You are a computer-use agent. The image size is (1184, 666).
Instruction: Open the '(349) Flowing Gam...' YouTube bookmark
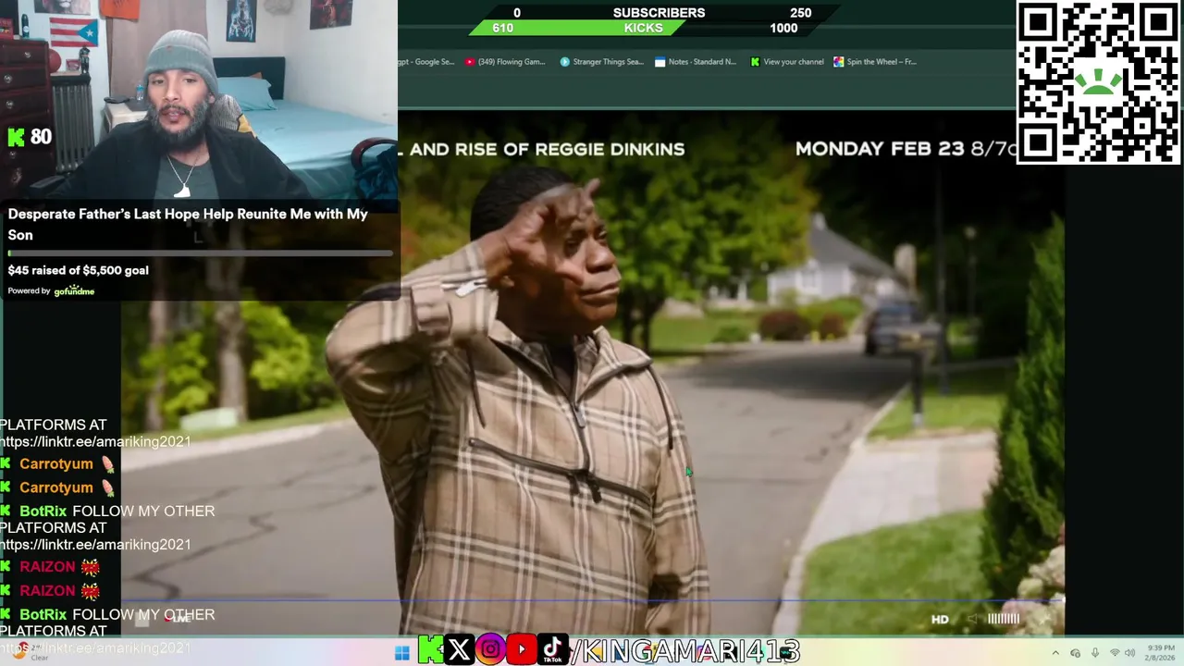(x=505, y=62)
